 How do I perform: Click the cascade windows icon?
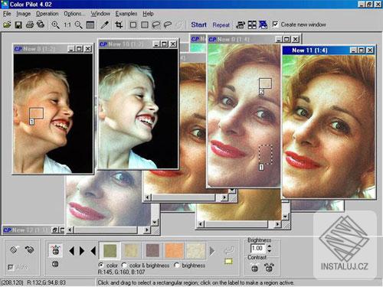(241, 24)
